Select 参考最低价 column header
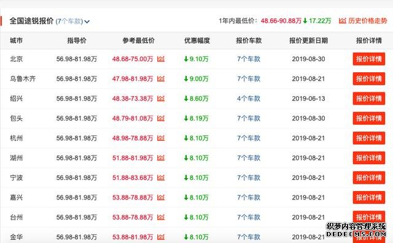Image resolution: width=393 pixels, height=243 pixels. pos(138,40)
